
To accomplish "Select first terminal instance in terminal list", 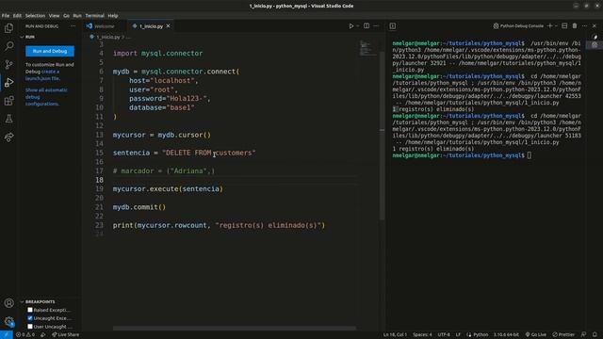I will [x=595, y=38].
